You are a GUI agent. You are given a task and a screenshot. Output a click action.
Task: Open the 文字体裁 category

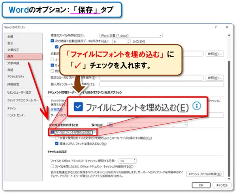[23, 63]
